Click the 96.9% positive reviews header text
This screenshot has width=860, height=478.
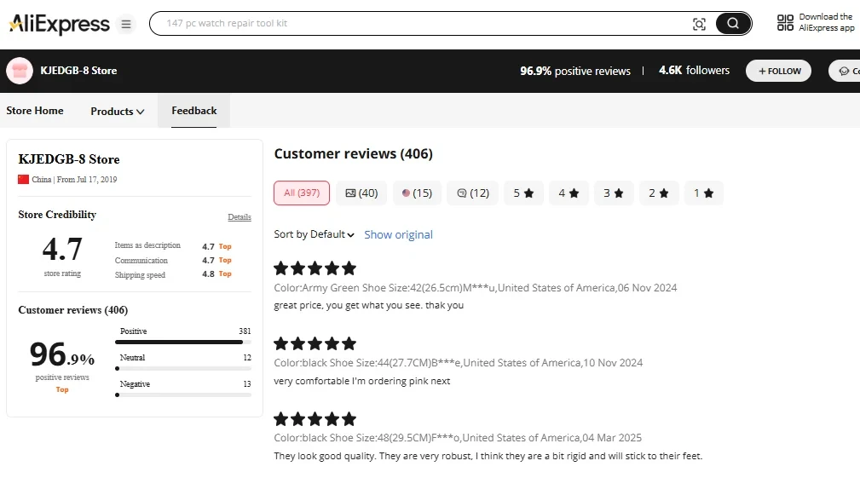pos(575,71)
